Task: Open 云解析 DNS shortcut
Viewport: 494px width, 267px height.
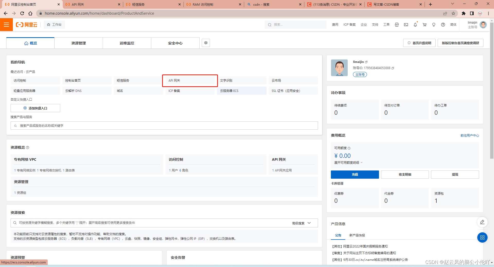Action: 87,91
